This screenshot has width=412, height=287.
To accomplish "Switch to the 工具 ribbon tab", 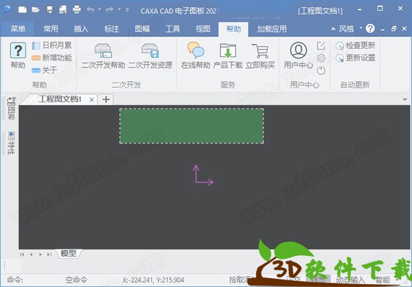I will point(172,29).
